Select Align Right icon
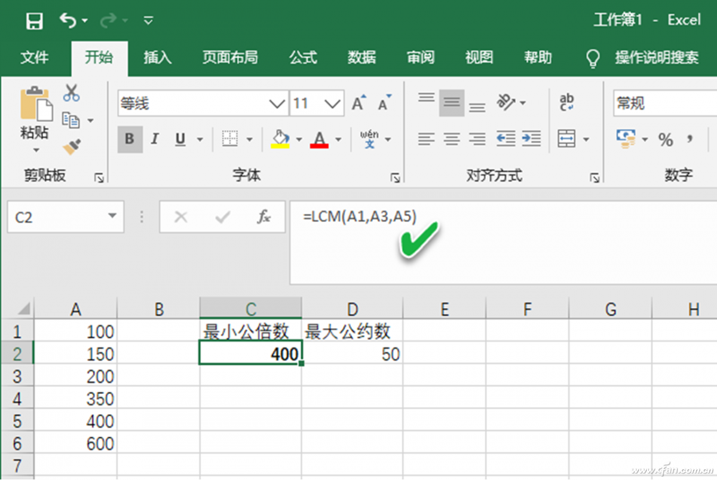The image size is (717, 480). click(x=477, y=139)
